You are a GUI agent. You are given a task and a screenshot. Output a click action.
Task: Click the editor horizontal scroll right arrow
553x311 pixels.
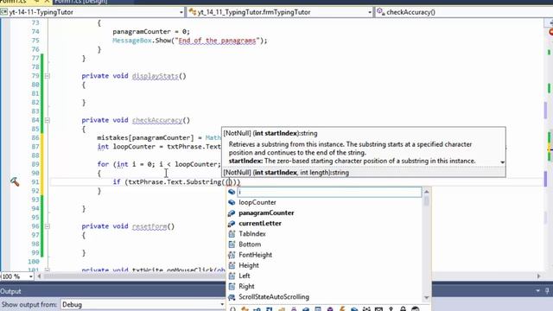tap(539, 276)
